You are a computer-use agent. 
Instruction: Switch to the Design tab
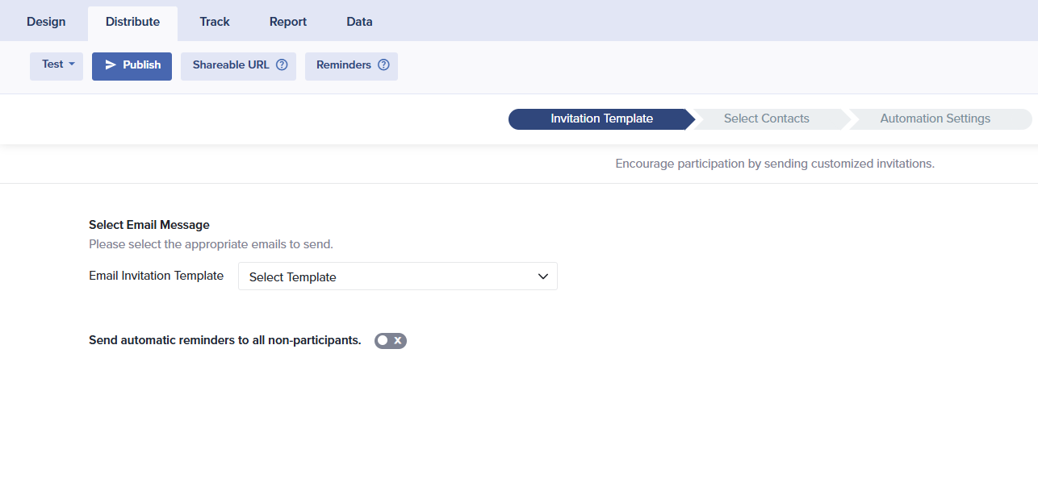46,22
